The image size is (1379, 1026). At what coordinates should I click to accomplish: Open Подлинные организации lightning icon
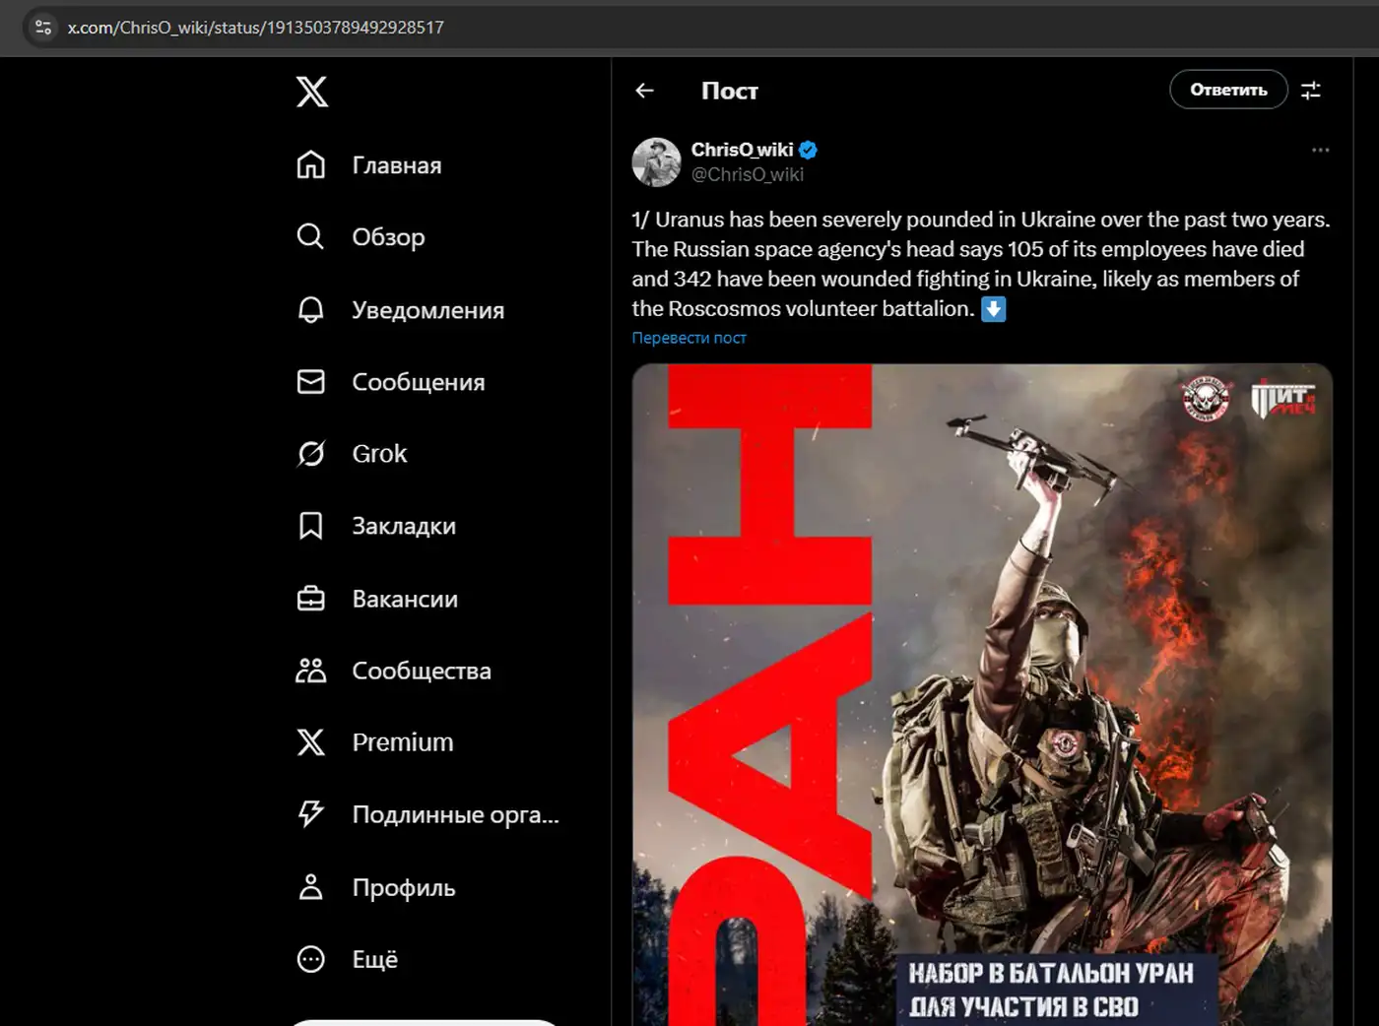click(x=310, y=814)
